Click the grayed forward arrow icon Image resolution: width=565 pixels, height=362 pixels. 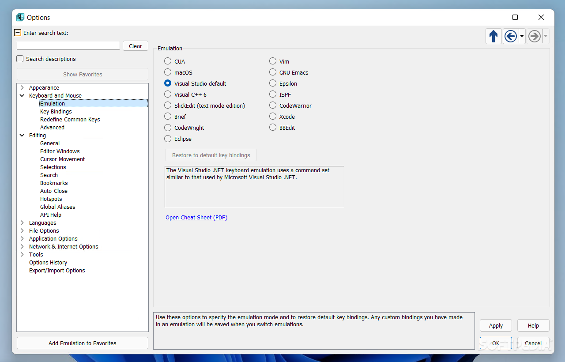click(x=535, y=36)
